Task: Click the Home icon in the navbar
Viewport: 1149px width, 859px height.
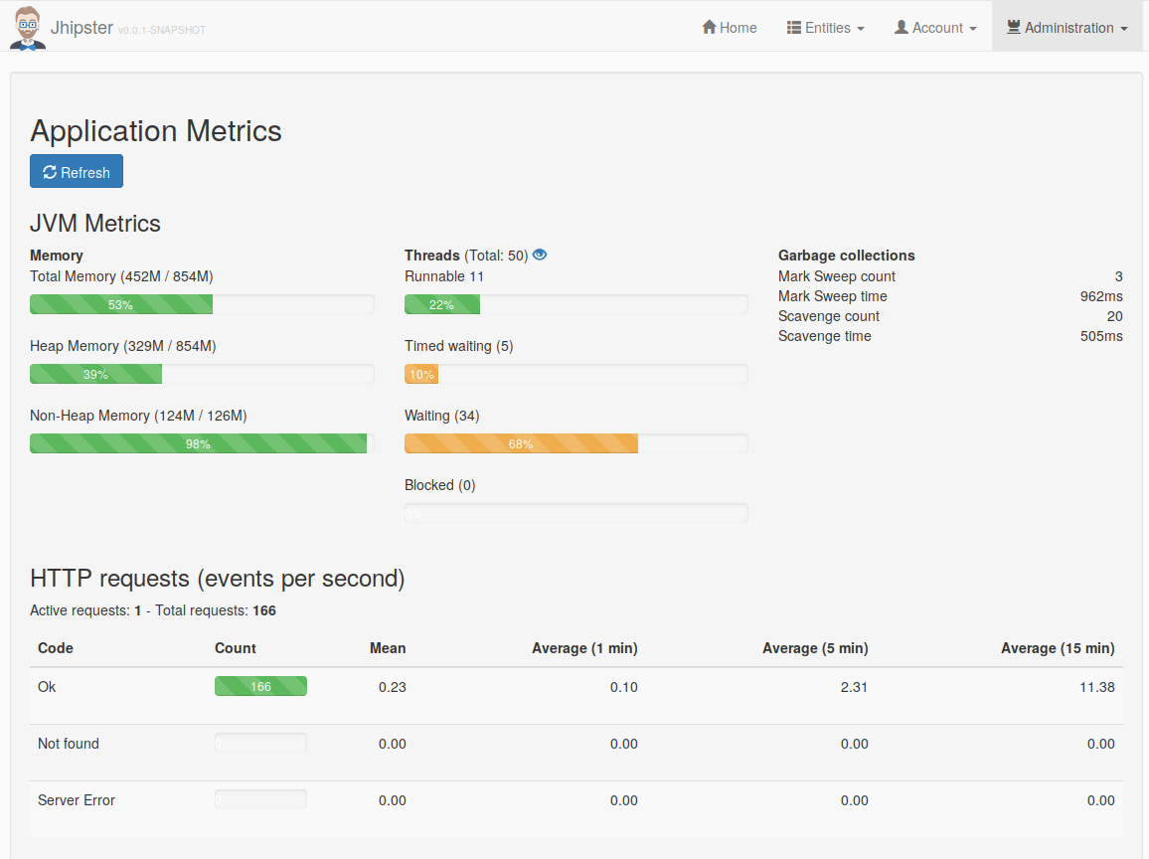Action: (x=709, y=27)
